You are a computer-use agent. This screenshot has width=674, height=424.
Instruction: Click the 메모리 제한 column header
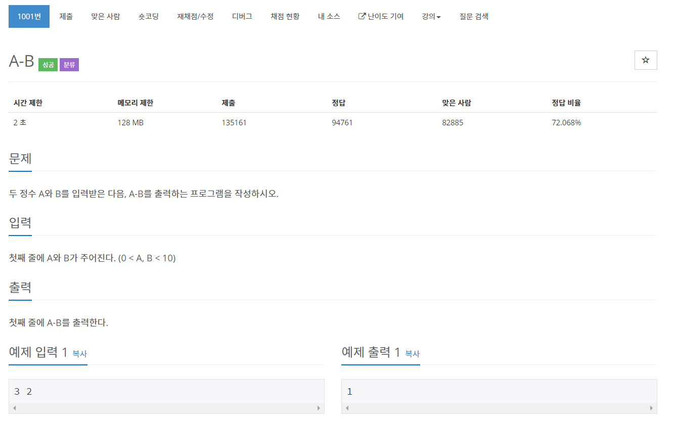[135, 103]
